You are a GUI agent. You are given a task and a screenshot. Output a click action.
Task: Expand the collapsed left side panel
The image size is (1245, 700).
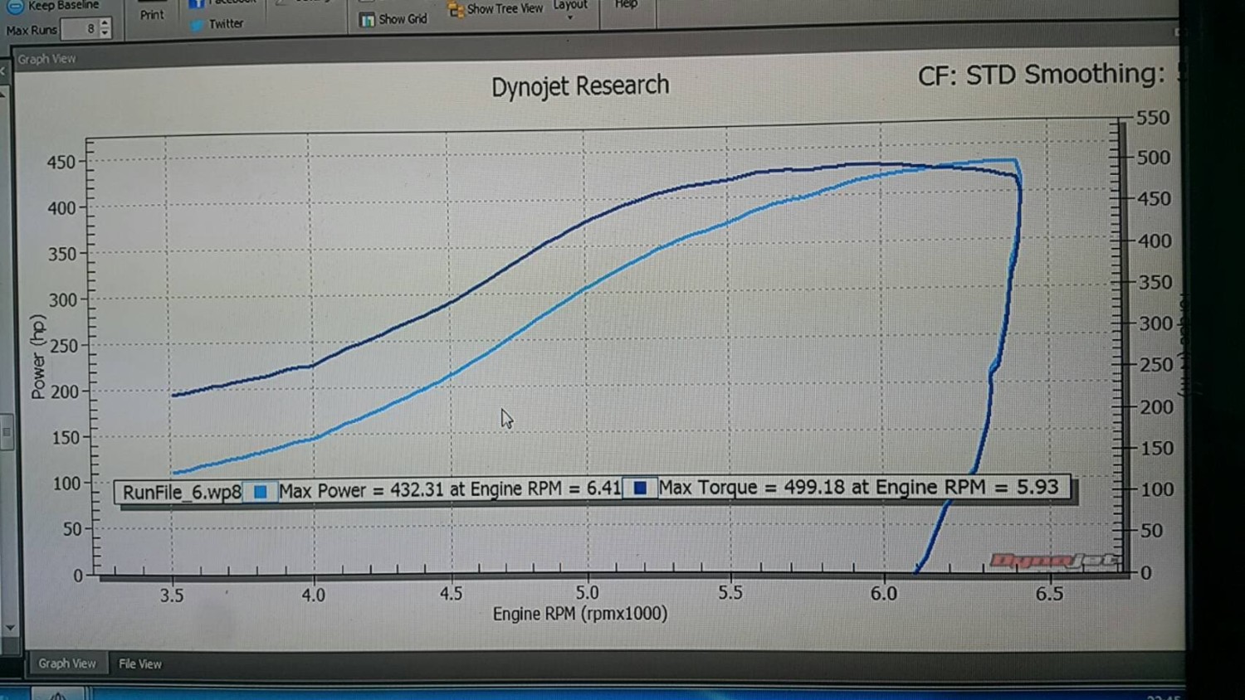coord(3,72)
